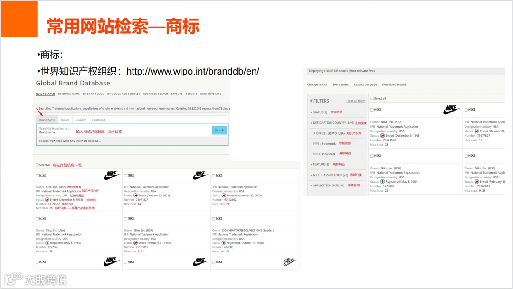Click the KIND : Individual filter
The height and width of the screenshot is (289, 513).
pyautogui.click(x=324, y=154)
